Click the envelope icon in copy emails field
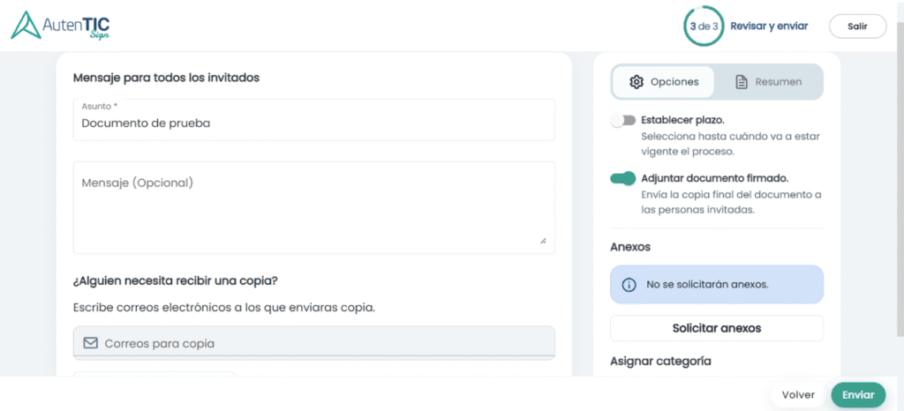The image size is (904, 411). 91,343
